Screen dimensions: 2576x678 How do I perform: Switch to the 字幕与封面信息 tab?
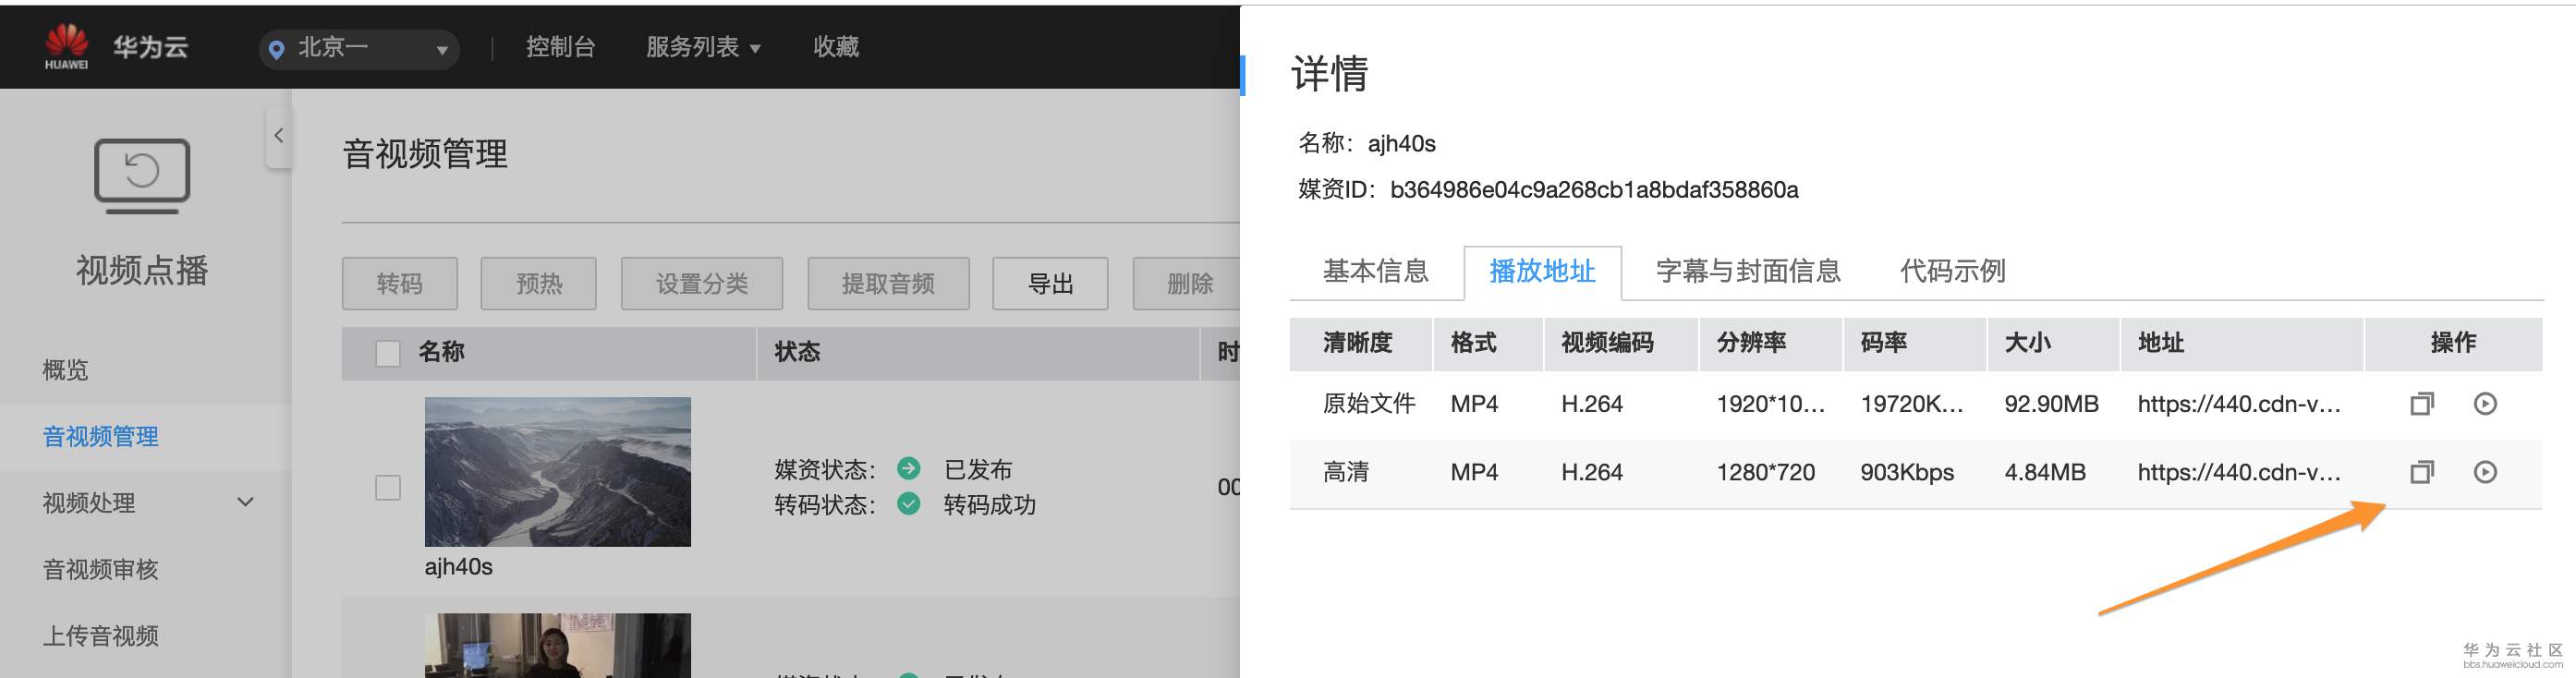pos(1748,271)
